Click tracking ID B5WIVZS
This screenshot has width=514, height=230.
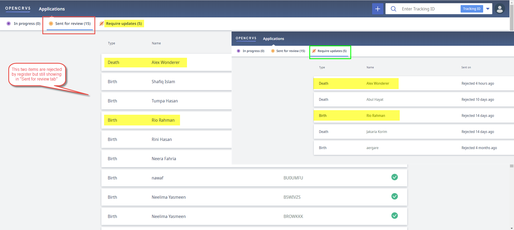click(x=292, y=197)
